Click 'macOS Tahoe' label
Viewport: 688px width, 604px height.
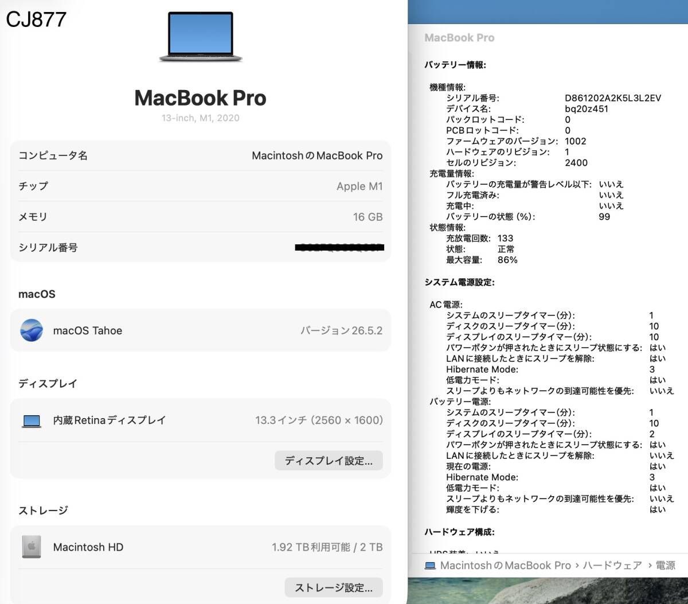tap(87, 330)
